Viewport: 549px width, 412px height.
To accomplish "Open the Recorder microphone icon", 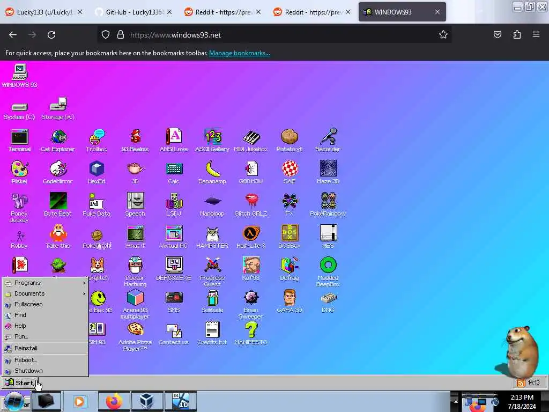I will click(328, 140).
